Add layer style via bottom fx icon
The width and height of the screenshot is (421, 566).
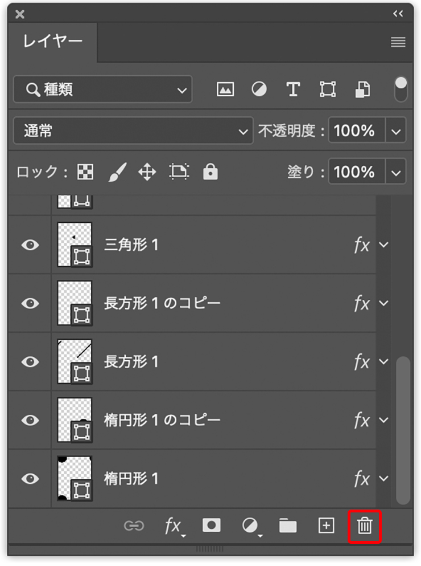(174, 526)
